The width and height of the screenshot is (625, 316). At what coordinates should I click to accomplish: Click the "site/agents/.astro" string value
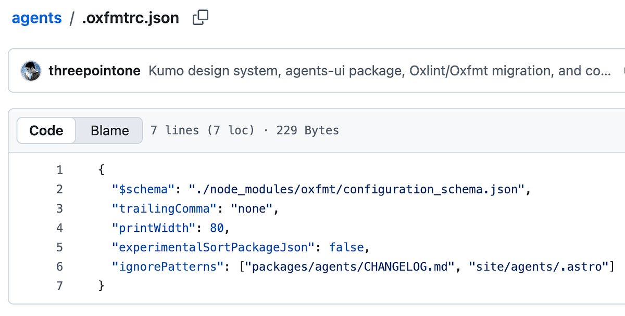pyautogui.click(x=539, y=267)
